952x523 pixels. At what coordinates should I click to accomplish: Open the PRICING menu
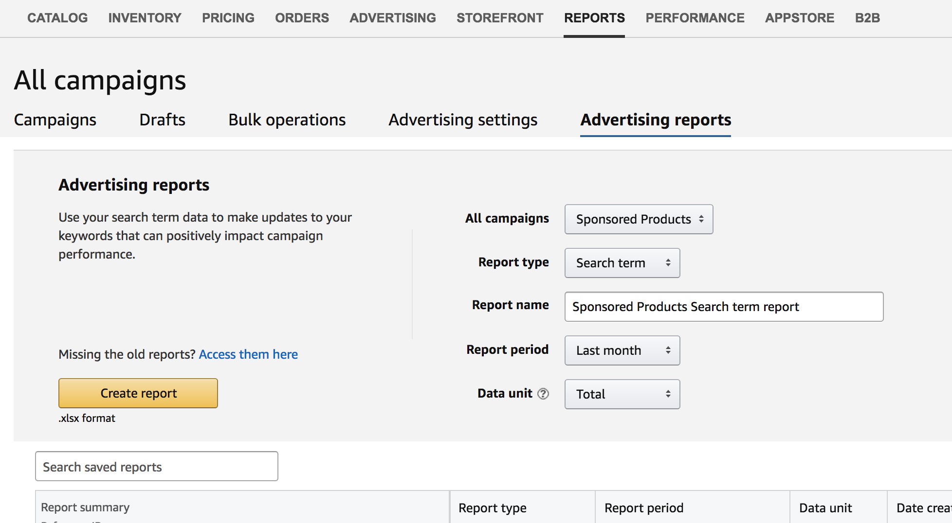point(228,18)
